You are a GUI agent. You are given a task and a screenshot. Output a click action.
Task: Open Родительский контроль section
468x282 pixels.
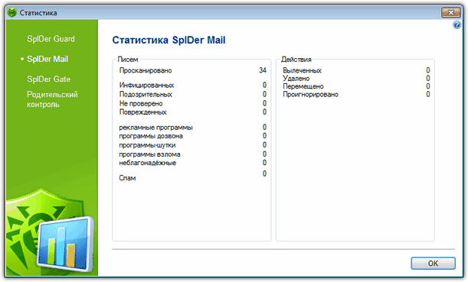[x=52, y=99]
